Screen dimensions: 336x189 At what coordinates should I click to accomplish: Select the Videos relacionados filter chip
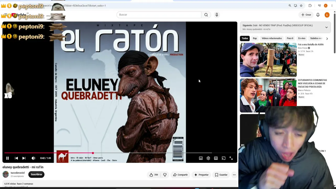(x=272, y=38)
